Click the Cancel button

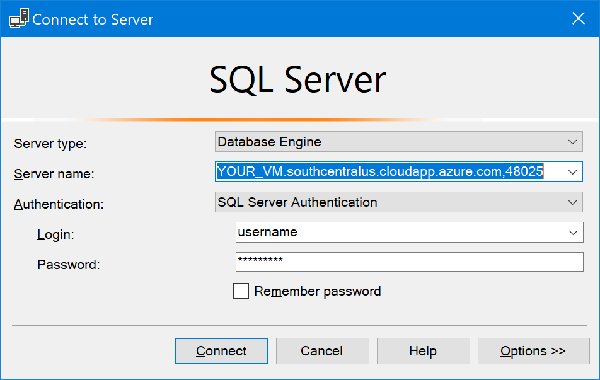coord(322,351)
